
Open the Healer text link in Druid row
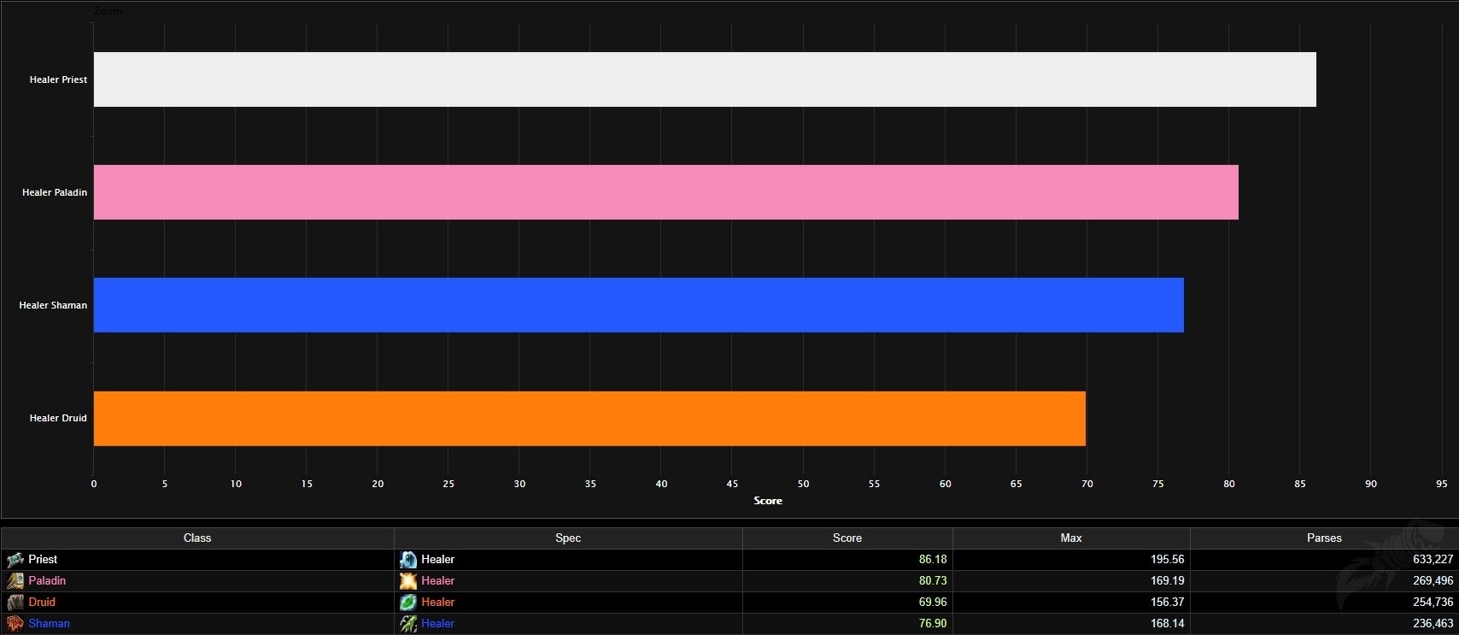pos(437,603)
